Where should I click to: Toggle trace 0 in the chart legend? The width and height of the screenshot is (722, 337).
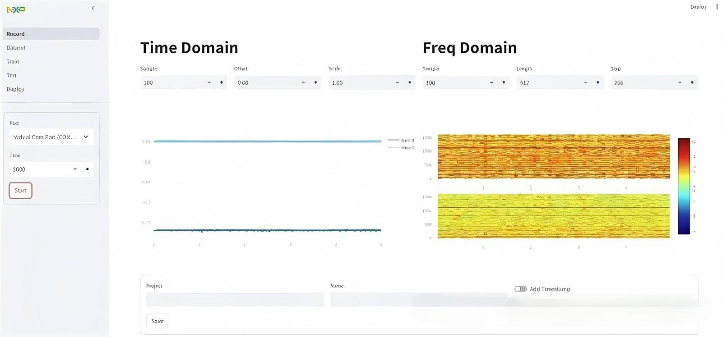402,141
